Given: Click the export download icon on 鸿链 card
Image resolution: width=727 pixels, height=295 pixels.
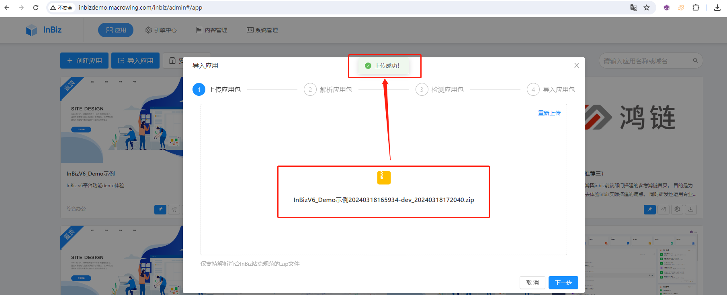Looking at the screenshot, I should (x=691, y=209).
